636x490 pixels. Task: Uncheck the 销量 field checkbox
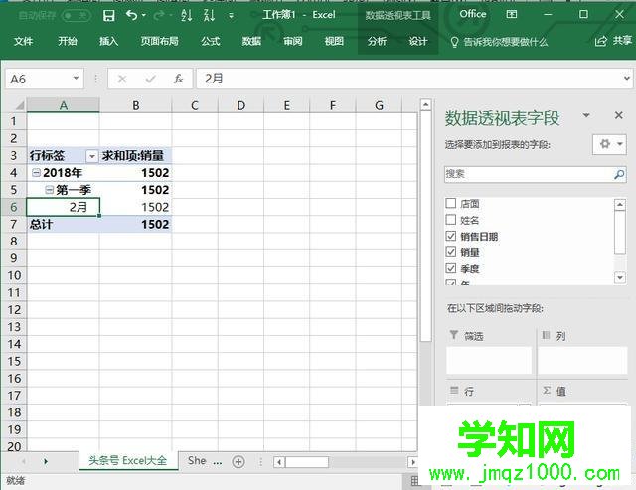pos(450,252)
